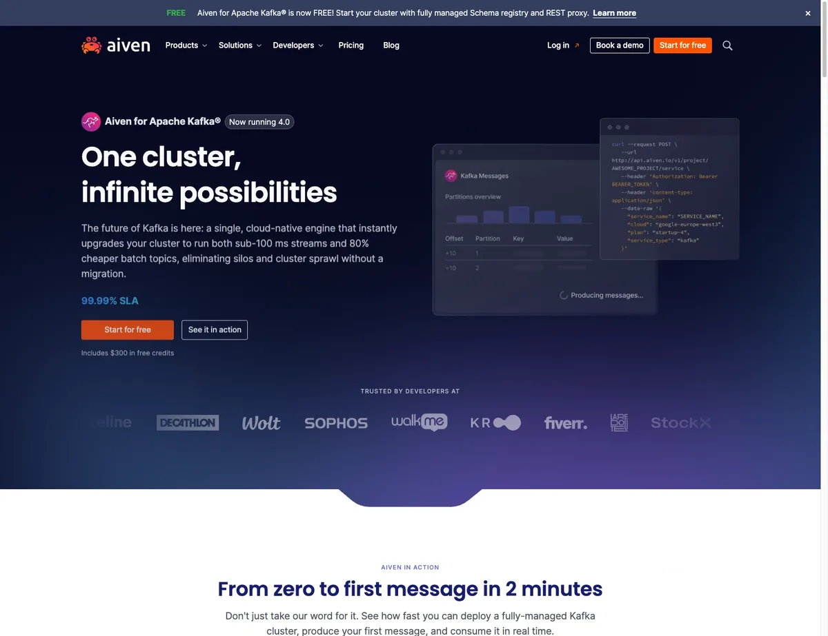This screenshot has height=636, width=828.
Task: Click Start for free hero button
Action: pos(128,330)
